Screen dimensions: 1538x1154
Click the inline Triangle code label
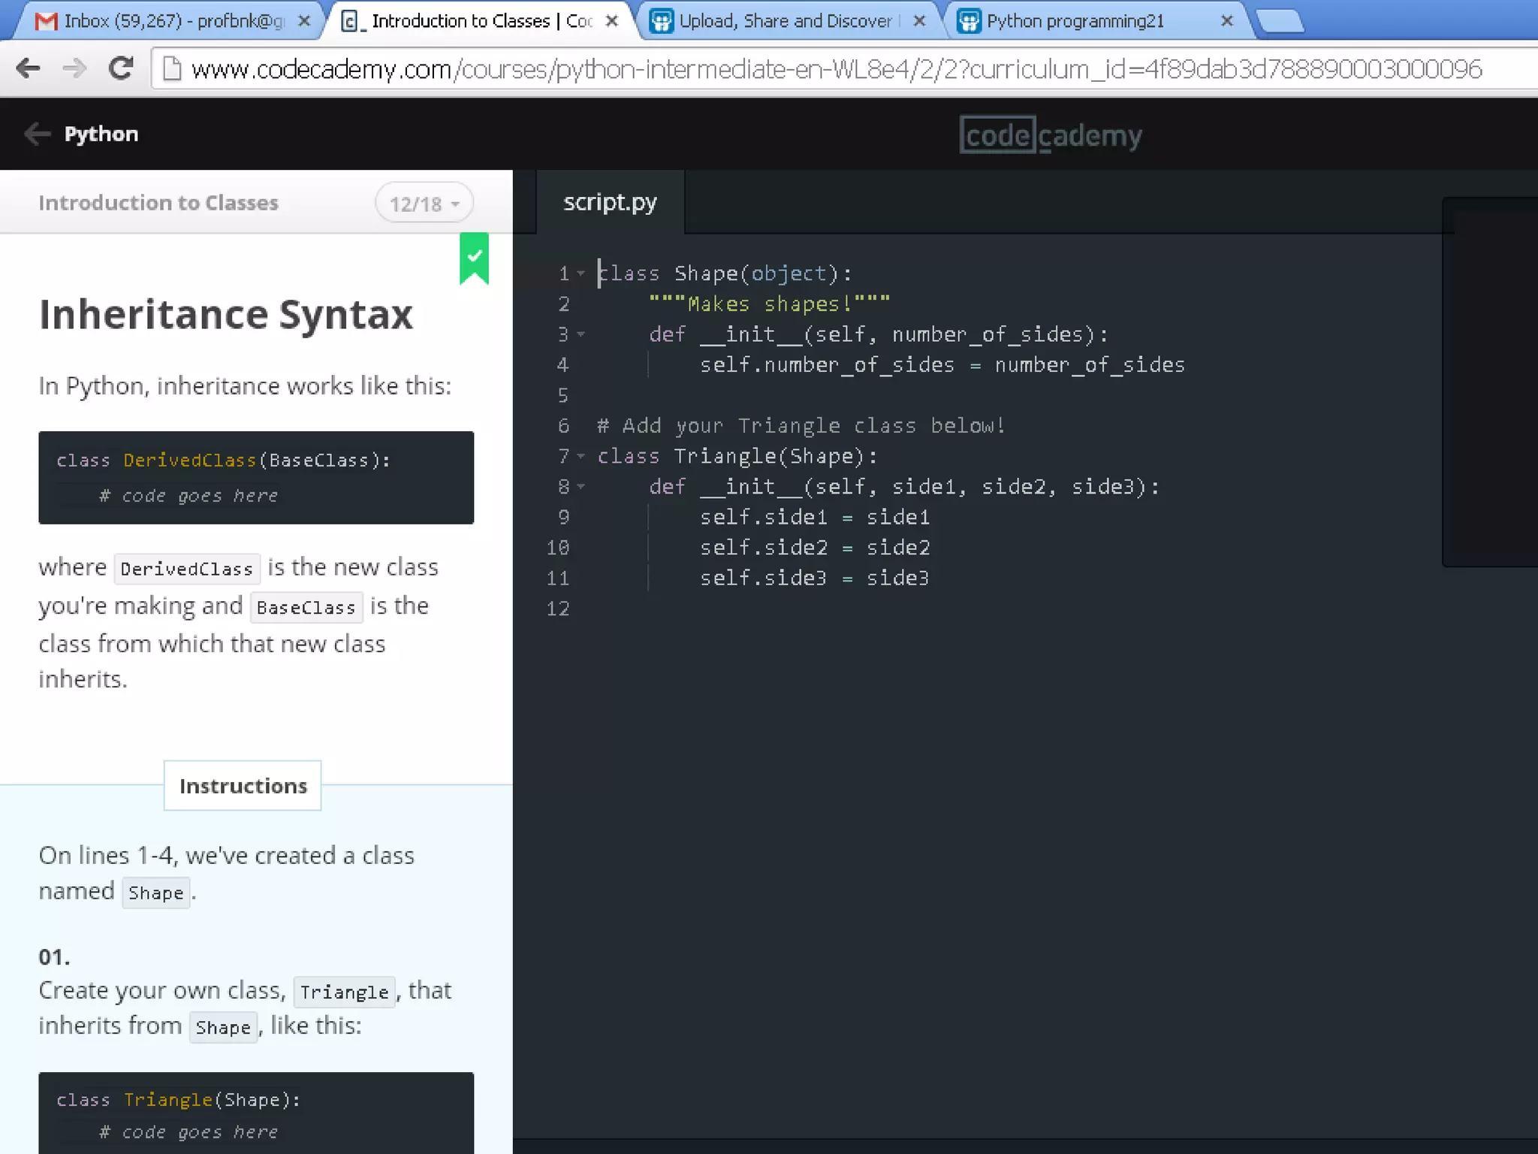click(345, 992)
